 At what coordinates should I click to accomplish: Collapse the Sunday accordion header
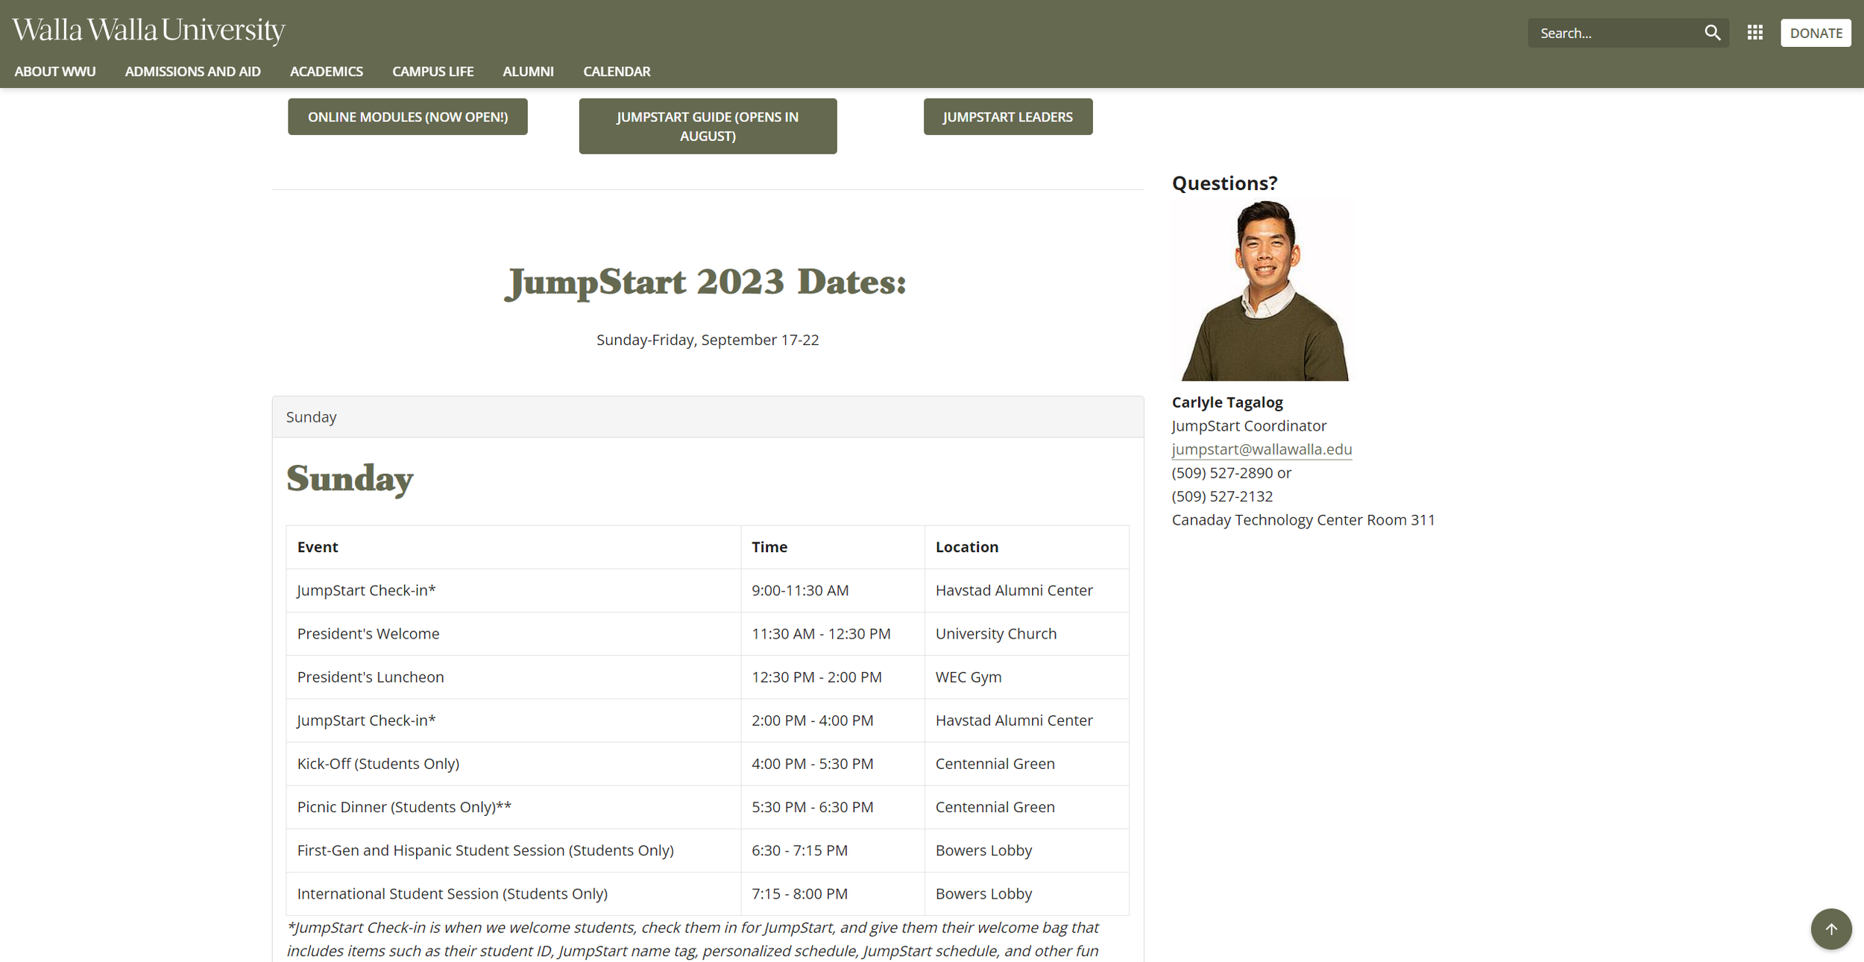[x=708, y=417]
